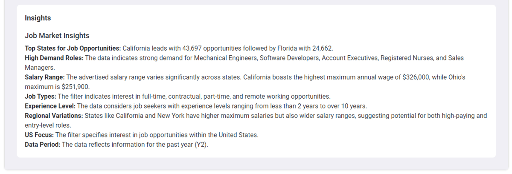
Task: Click the Job Market Insights subheading
Action: tap(57, 36)
